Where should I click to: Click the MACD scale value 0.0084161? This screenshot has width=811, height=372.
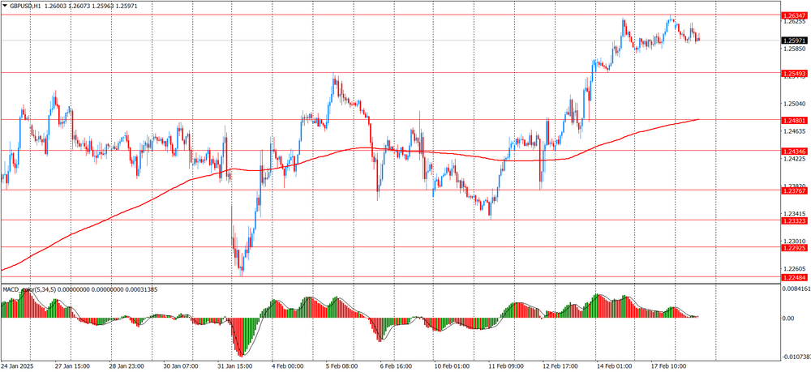[x=795, y=288]
